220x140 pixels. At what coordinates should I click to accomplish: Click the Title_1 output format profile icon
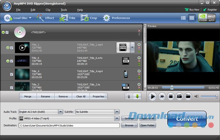pyautogui.click(x=123, y=47)
